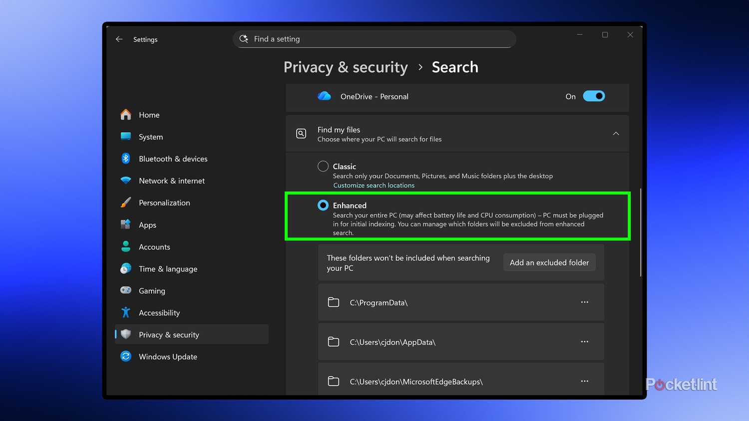This screenshot has height=421, width=749.
Task: Click the Add an excluded folder button
Action: pyautogui.click(x=549, y=262)
